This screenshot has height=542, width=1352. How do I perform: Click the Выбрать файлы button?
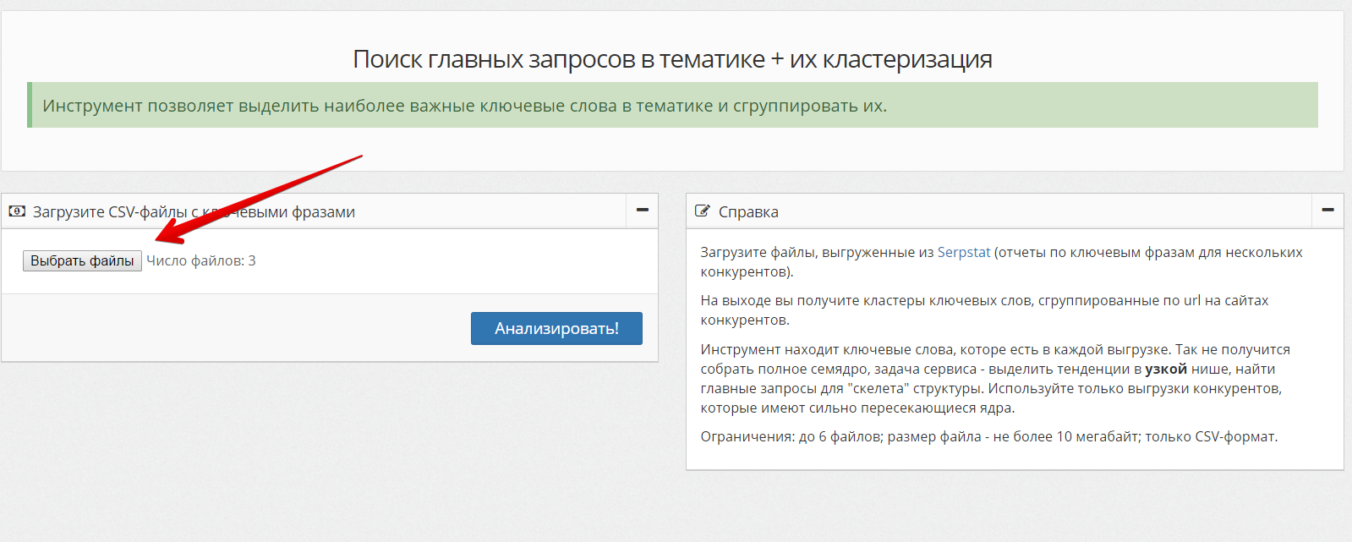tap(82, 261)
